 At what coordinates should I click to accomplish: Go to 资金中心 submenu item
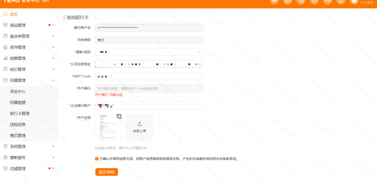click(18, 91)
